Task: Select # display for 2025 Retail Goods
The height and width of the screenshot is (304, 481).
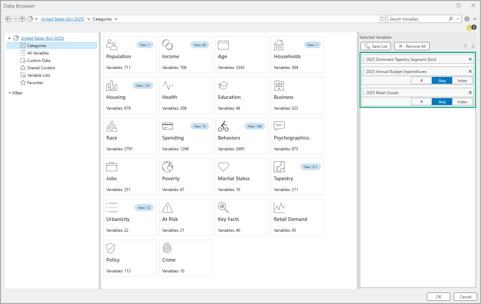Action: [x=421, y=101]
